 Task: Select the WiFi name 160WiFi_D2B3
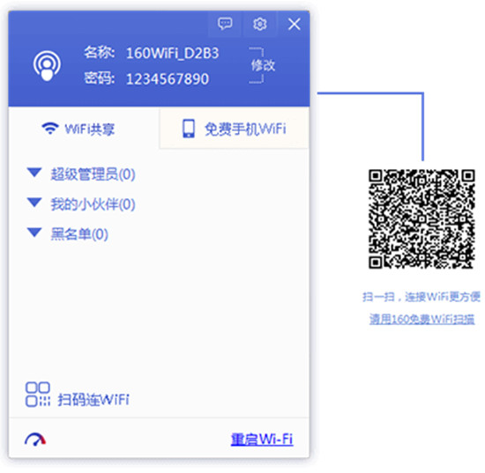pyautogui.click(x=172, y=53)
